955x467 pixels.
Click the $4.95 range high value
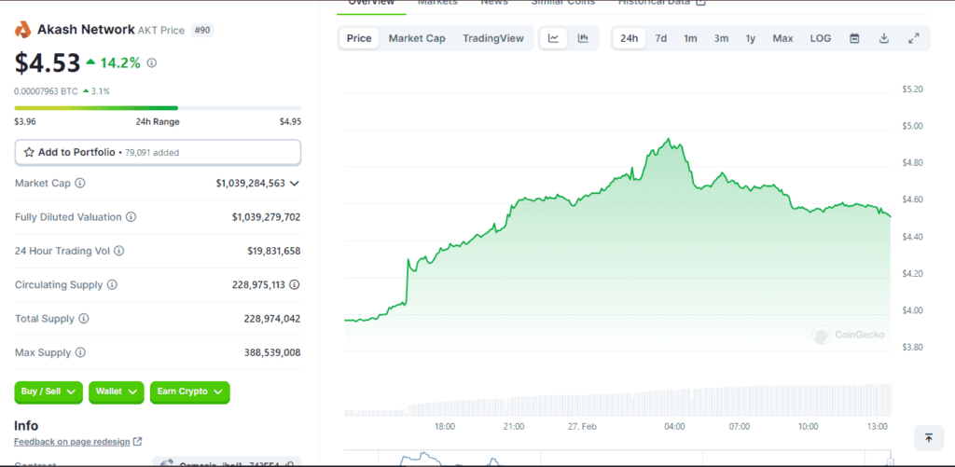click(291, 121)
